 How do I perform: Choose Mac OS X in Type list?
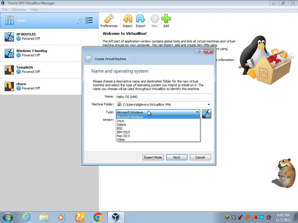tap(158, 136)
